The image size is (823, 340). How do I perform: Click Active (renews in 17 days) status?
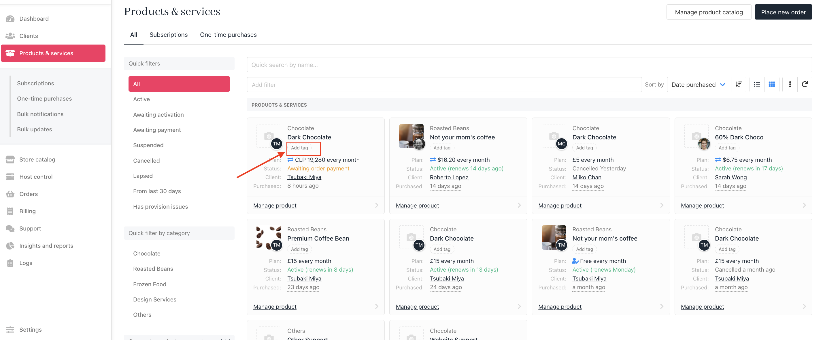coord(749,168)
